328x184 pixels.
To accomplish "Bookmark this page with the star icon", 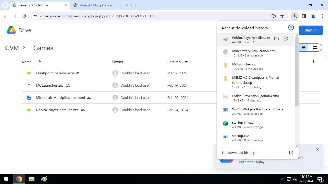I will pyautogui.click(x=282, y=16).
